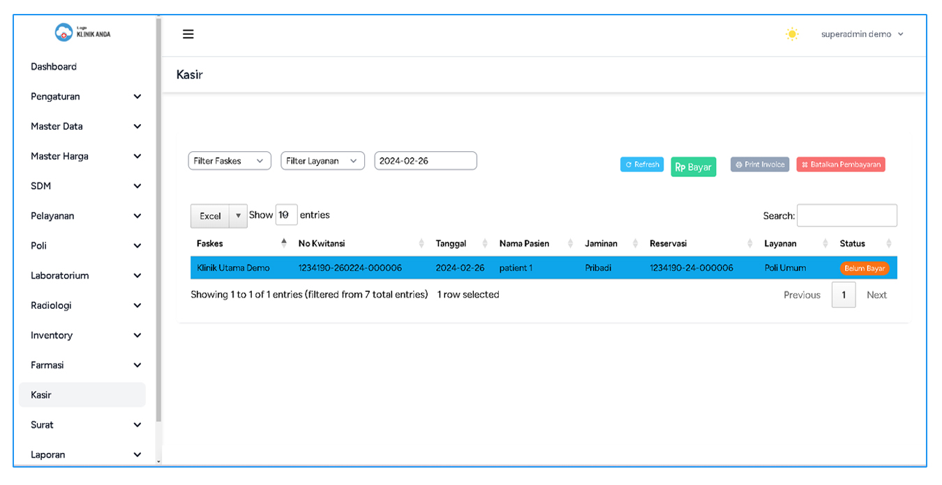Viewport: 942px width, 485px height.
Task: Click the Refresh button
Action: point(641,164)
